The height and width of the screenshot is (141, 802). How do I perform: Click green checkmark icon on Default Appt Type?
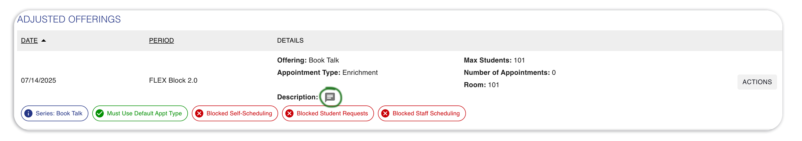pos(100,113)
